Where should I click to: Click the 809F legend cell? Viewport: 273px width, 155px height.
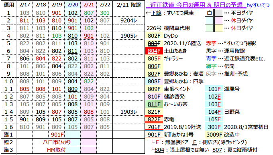(154, 89)
